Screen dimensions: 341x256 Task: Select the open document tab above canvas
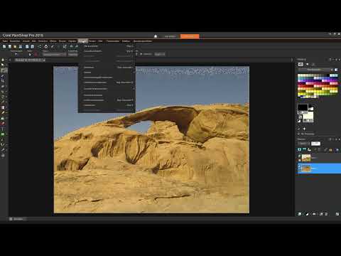[x=30, y=60]
